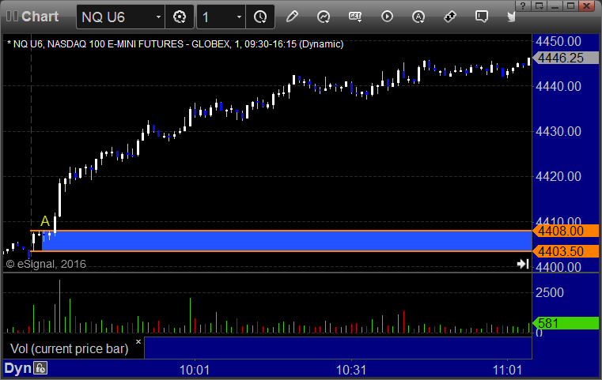The image size is (602, 380).
Task: Click the Vol (current price bar) label
Action: [69, 348]
